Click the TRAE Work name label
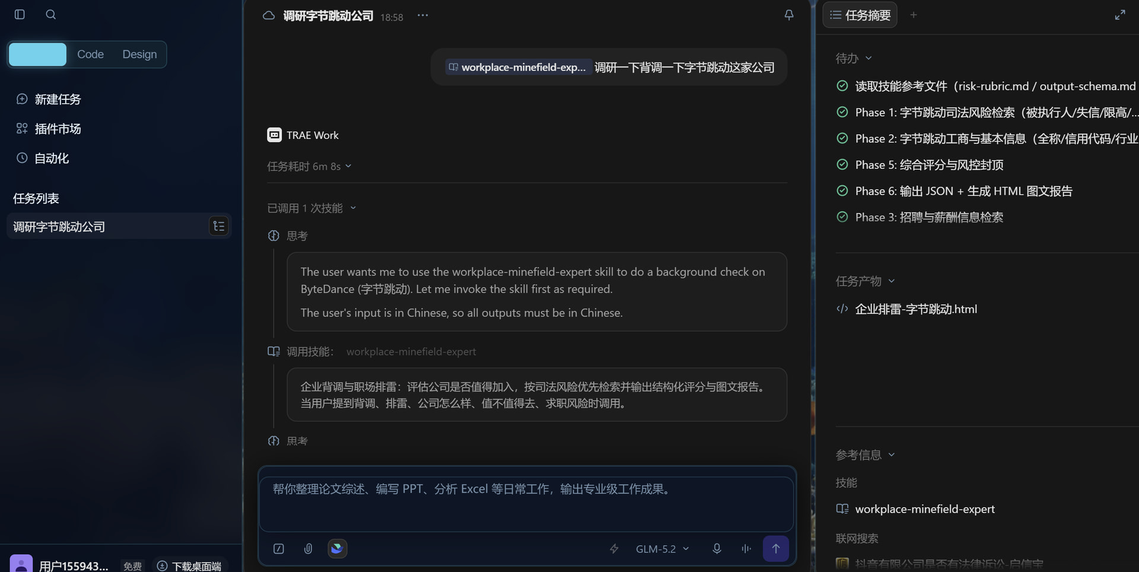 click(313, 135)
